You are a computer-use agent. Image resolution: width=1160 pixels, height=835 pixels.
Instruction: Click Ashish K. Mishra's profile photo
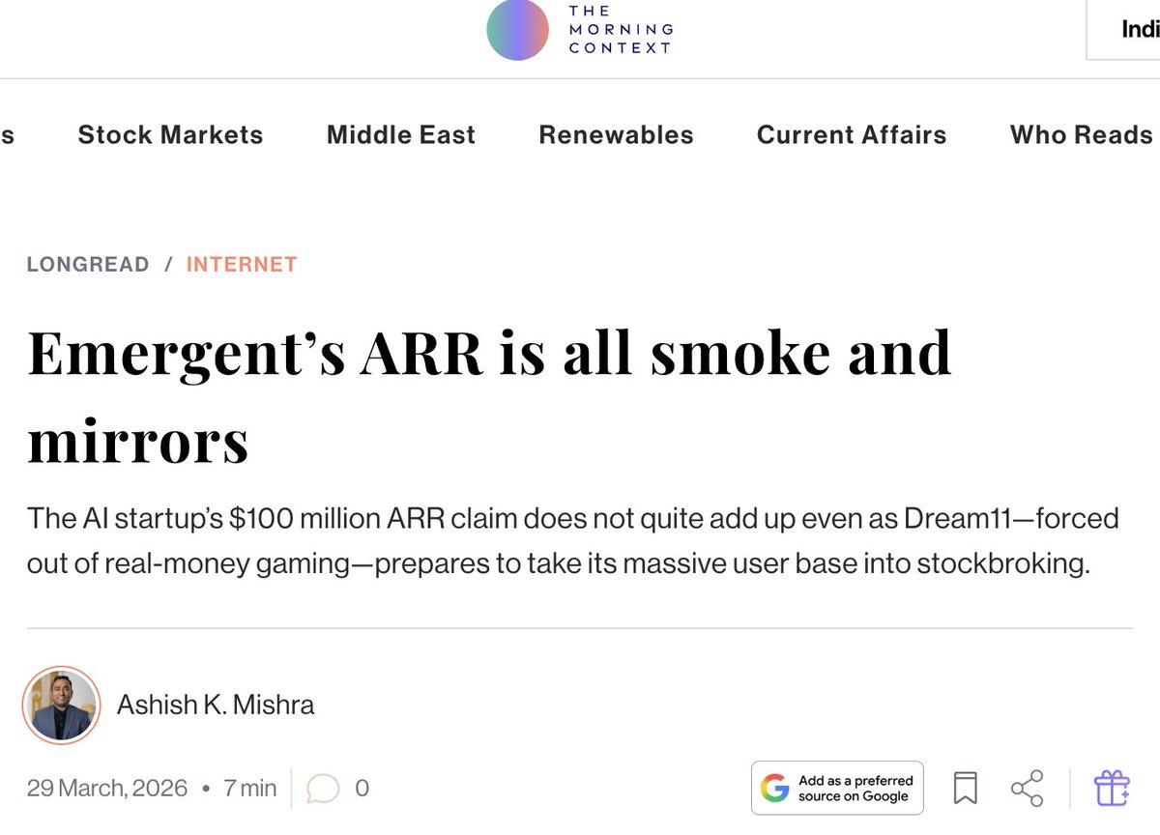62,705
